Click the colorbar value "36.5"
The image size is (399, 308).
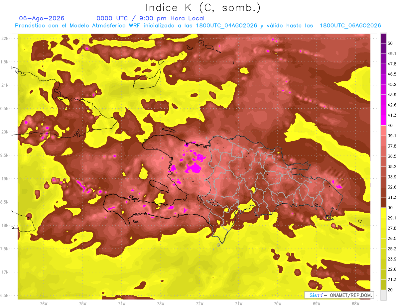tap(392, 156)
